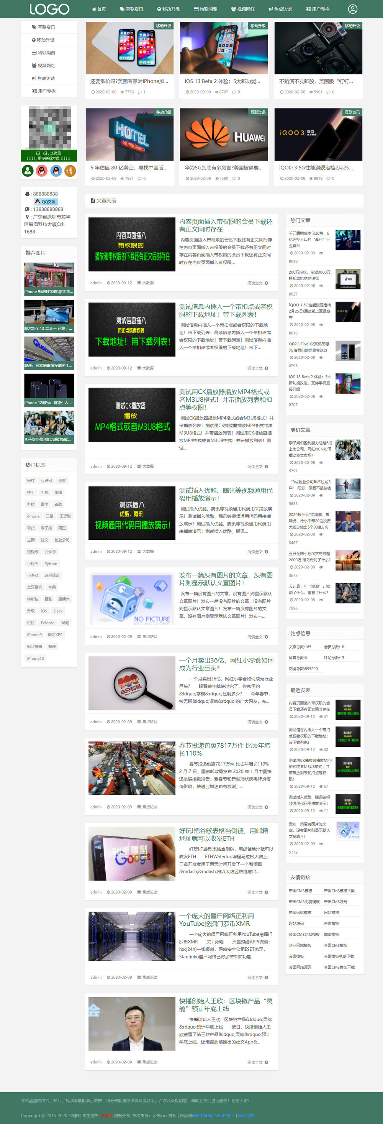The width and height of the screenshot is (383, 1124).
Task: Click comment icon on 还要涨价吗 iPhone card
Action: tap(140, 92)
